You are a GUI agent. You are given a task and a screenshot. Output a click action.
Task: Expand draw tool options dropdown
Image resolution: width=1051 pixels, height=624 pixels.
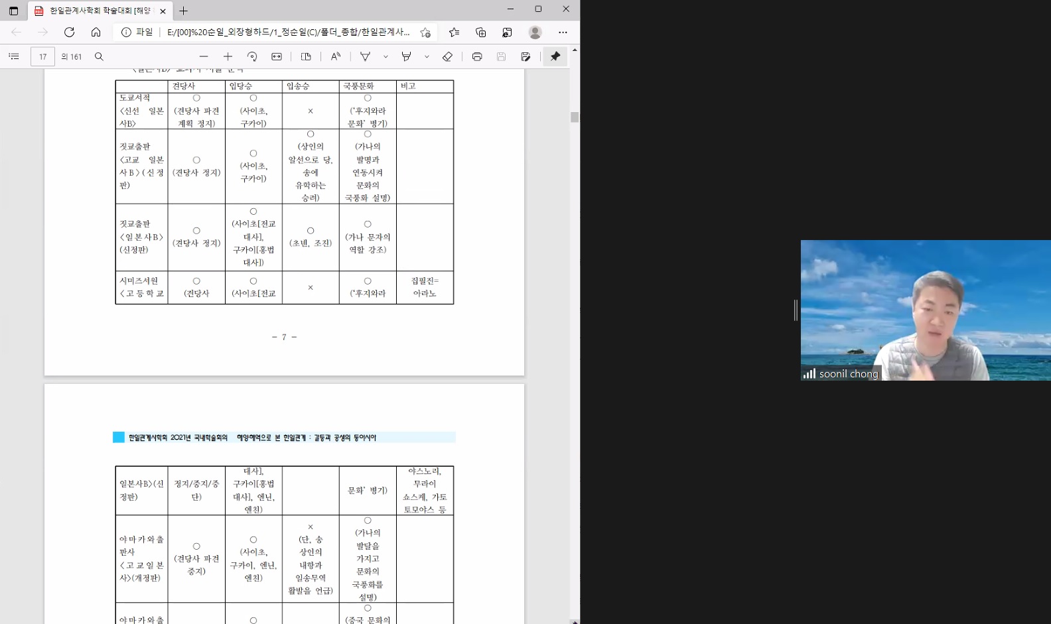click(x=385, y=56)
